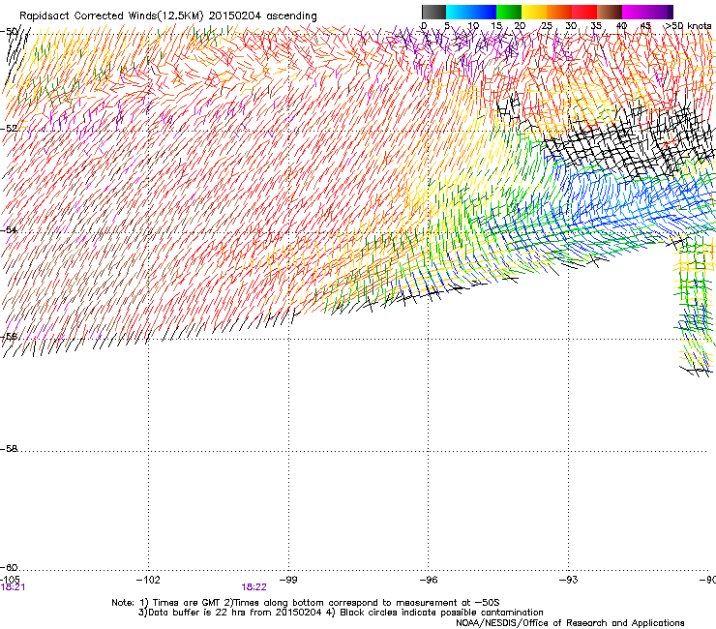Select the yellow 20-25 knots color band
The width and height of the screenshot is (716, 629).
(x=534, y=12)
